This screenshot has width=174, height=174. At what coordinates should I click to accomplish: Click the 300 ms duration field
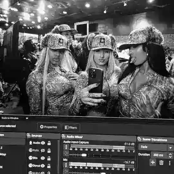[x=159, y=155]
